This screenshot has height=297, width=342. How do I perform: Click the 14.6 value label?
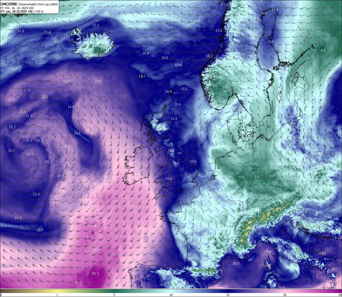[x=270, y=41]
